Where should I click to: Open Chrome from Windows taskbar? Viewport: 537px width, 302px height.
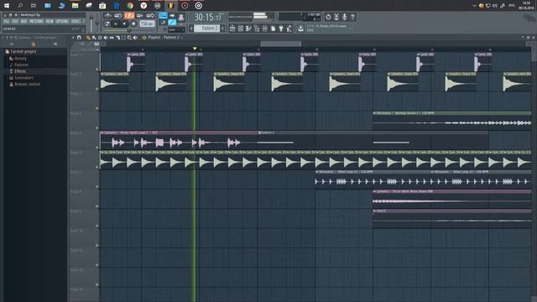(x=130, y=6)
